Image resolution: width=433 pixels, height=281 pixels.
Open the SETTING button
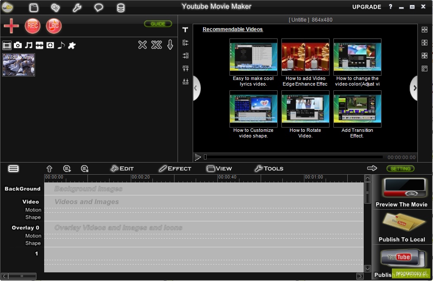tap(401, 169)
